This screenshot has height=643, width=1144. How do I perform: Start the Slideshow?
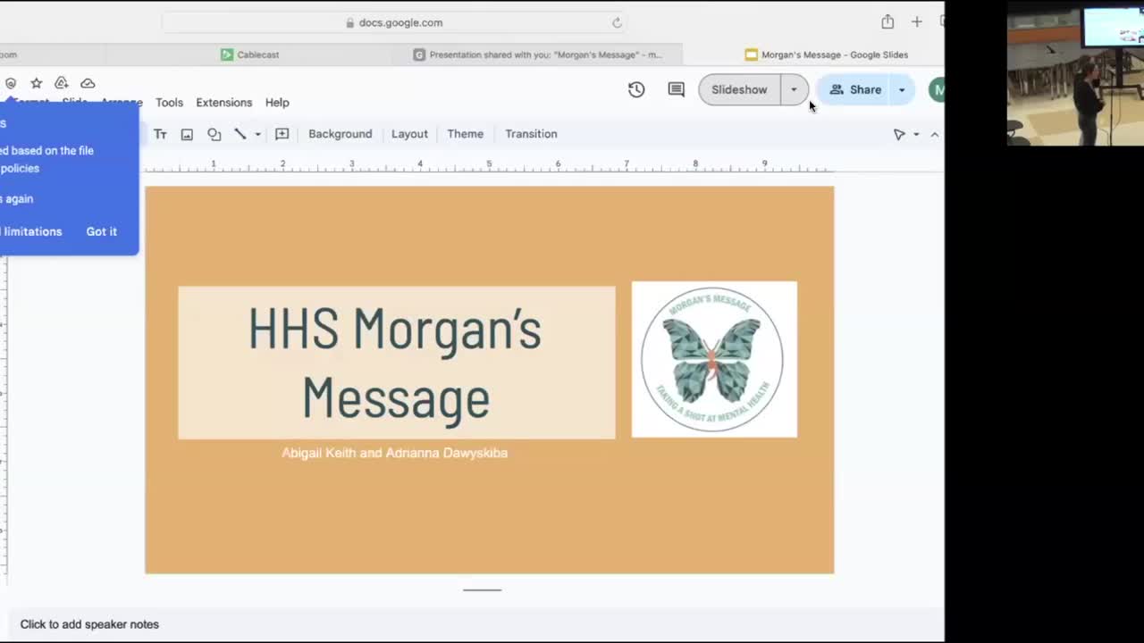click(x=739, y=89)
